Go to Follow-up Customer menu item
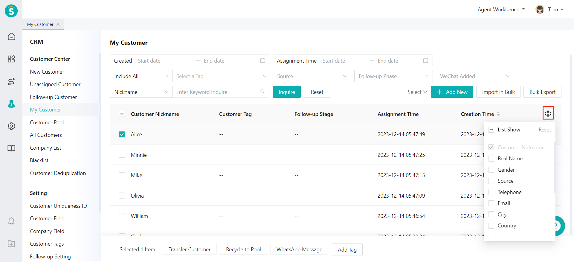 tap(53, 97)
